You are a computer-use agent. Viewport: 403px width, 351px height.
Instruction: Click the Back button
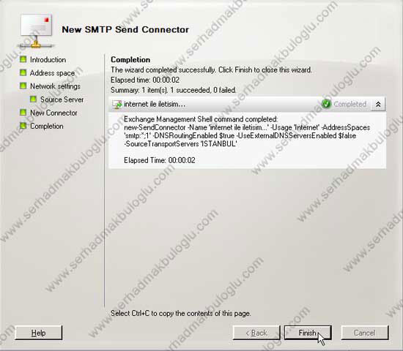tap(256, 333)
